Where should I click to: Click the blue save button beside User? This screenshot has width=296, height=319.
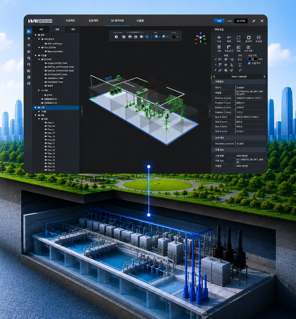[219, 21]
